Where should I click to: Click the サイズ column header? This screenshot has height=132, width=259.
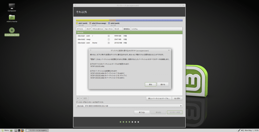118,29
